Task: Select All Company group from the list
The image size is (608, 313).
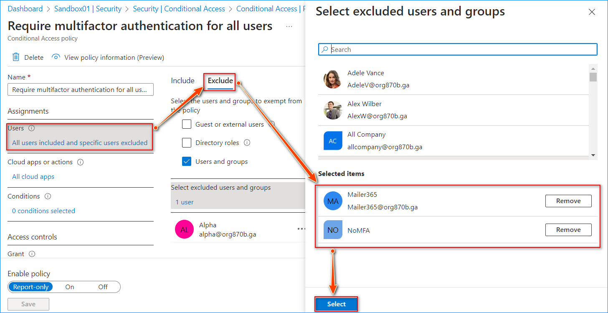Action: click(453, 141)
